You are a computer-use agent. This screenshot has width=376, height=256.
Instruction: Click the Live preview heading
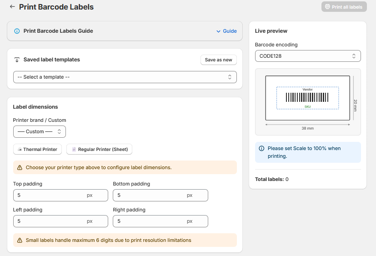coord(271,31)
